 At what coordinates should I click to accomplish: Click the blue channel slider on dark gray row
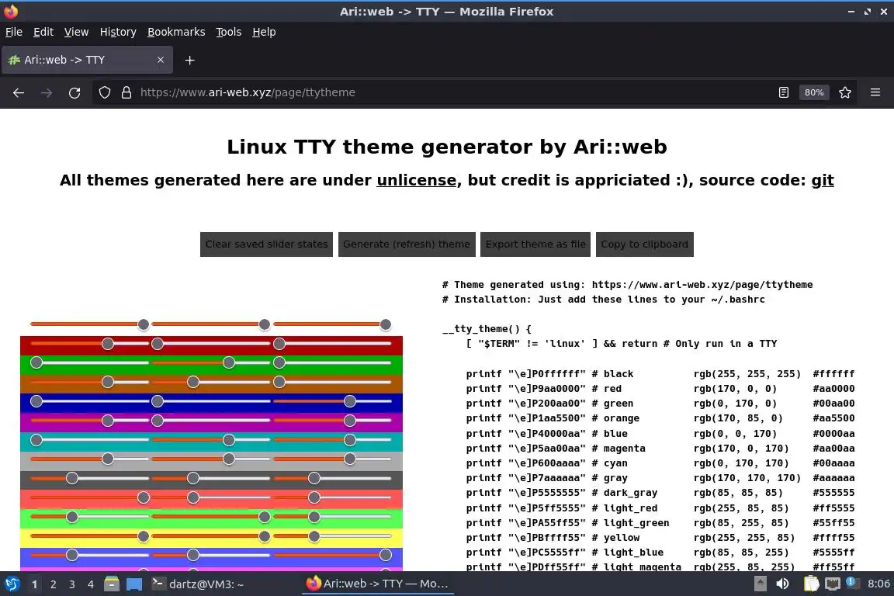tap(332, 479)
